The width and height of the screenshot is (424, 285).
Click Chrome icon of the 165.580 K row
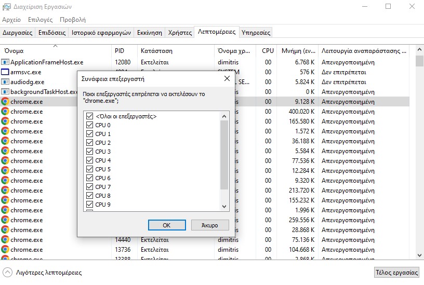click(x=5, y=121)
